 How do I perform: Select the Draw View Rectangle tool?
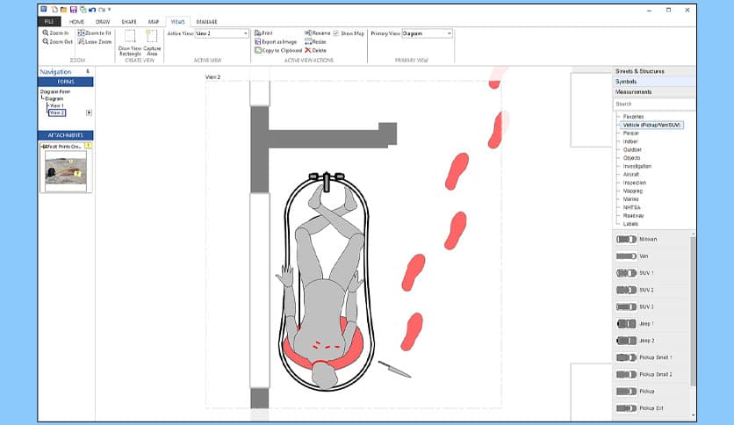coord(130,41)
